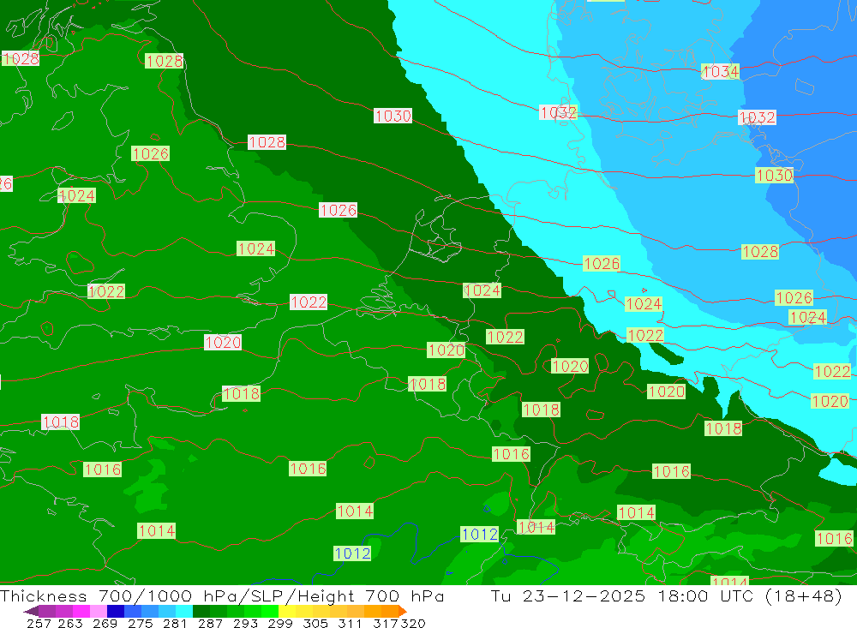Select the 269 legend value

[x=105, y=623]
